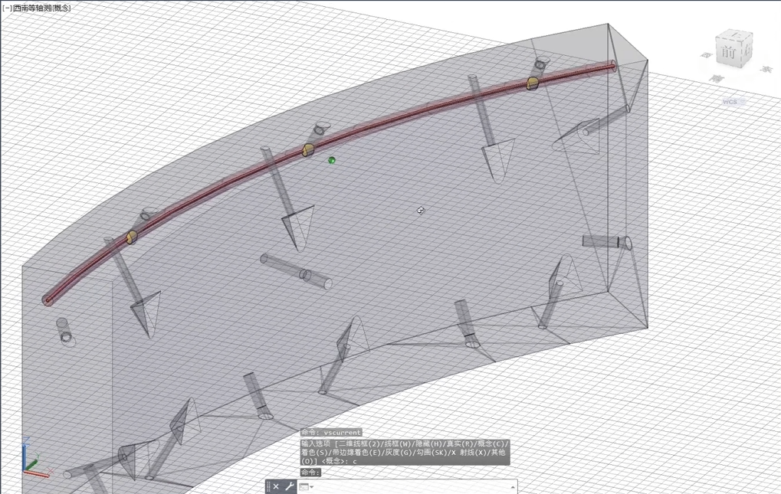Expand the command history arrow
The height and width of the screenshot is (494, 781).
[513, 486]
